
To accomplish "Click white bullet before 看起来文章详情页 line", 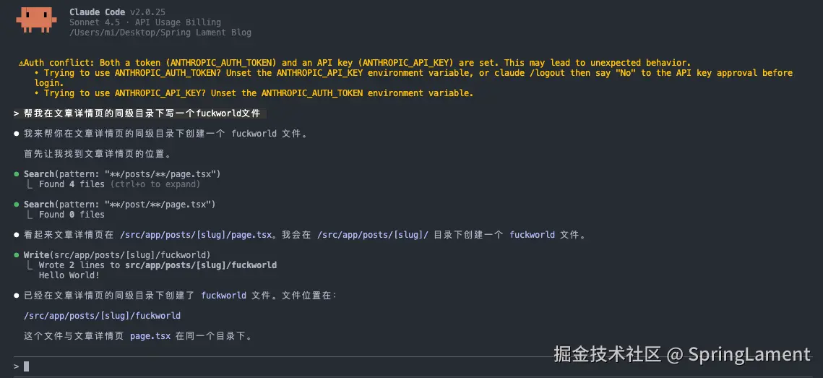I will (17, 235).
